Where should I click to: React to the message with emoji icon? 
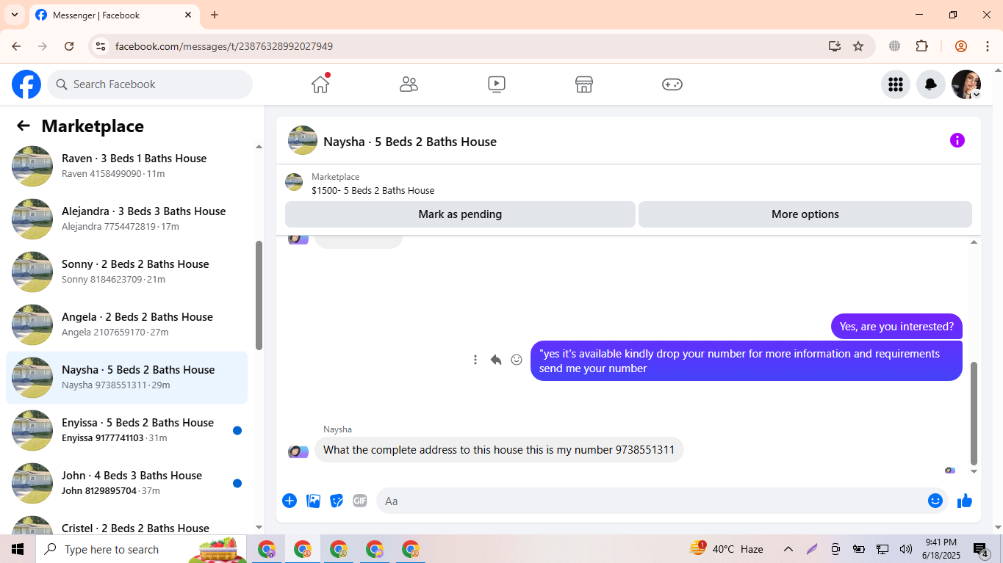pos(517,360)
